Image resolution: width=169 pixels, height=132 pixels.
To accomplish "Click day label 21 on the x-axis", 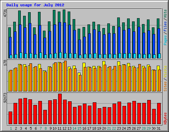I will (109, 128).
